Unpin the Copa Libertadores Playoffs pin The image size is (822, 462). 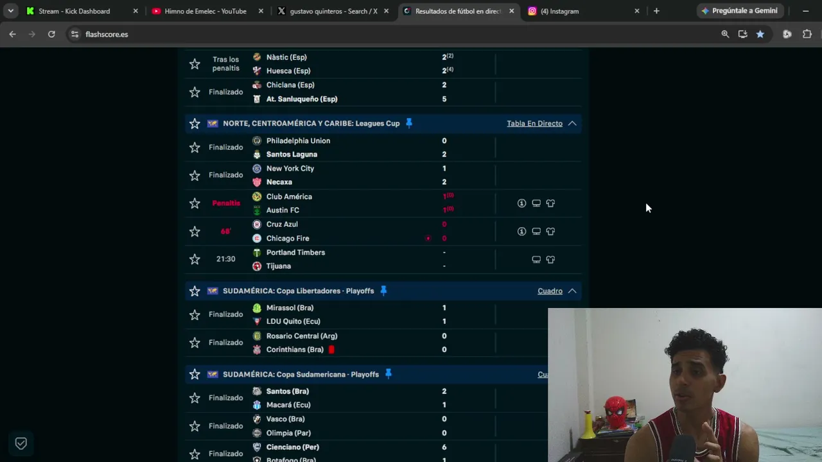coord(383,290)
